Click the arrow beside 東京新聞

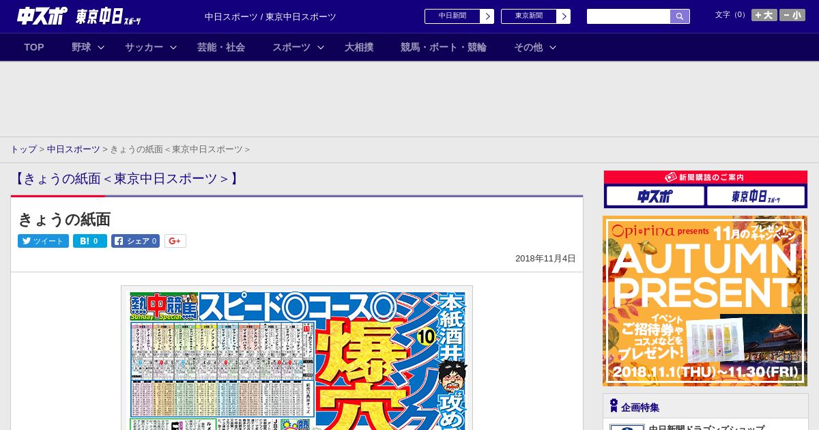click(x=564, y=16)
